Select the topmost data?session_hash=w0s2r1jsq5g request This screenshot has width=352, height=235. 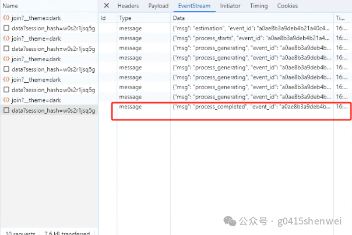coord(49,28)
